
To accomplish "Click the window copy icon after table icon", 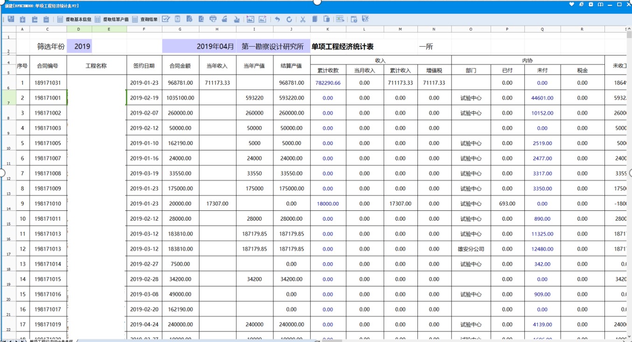I will click(354, 19).
